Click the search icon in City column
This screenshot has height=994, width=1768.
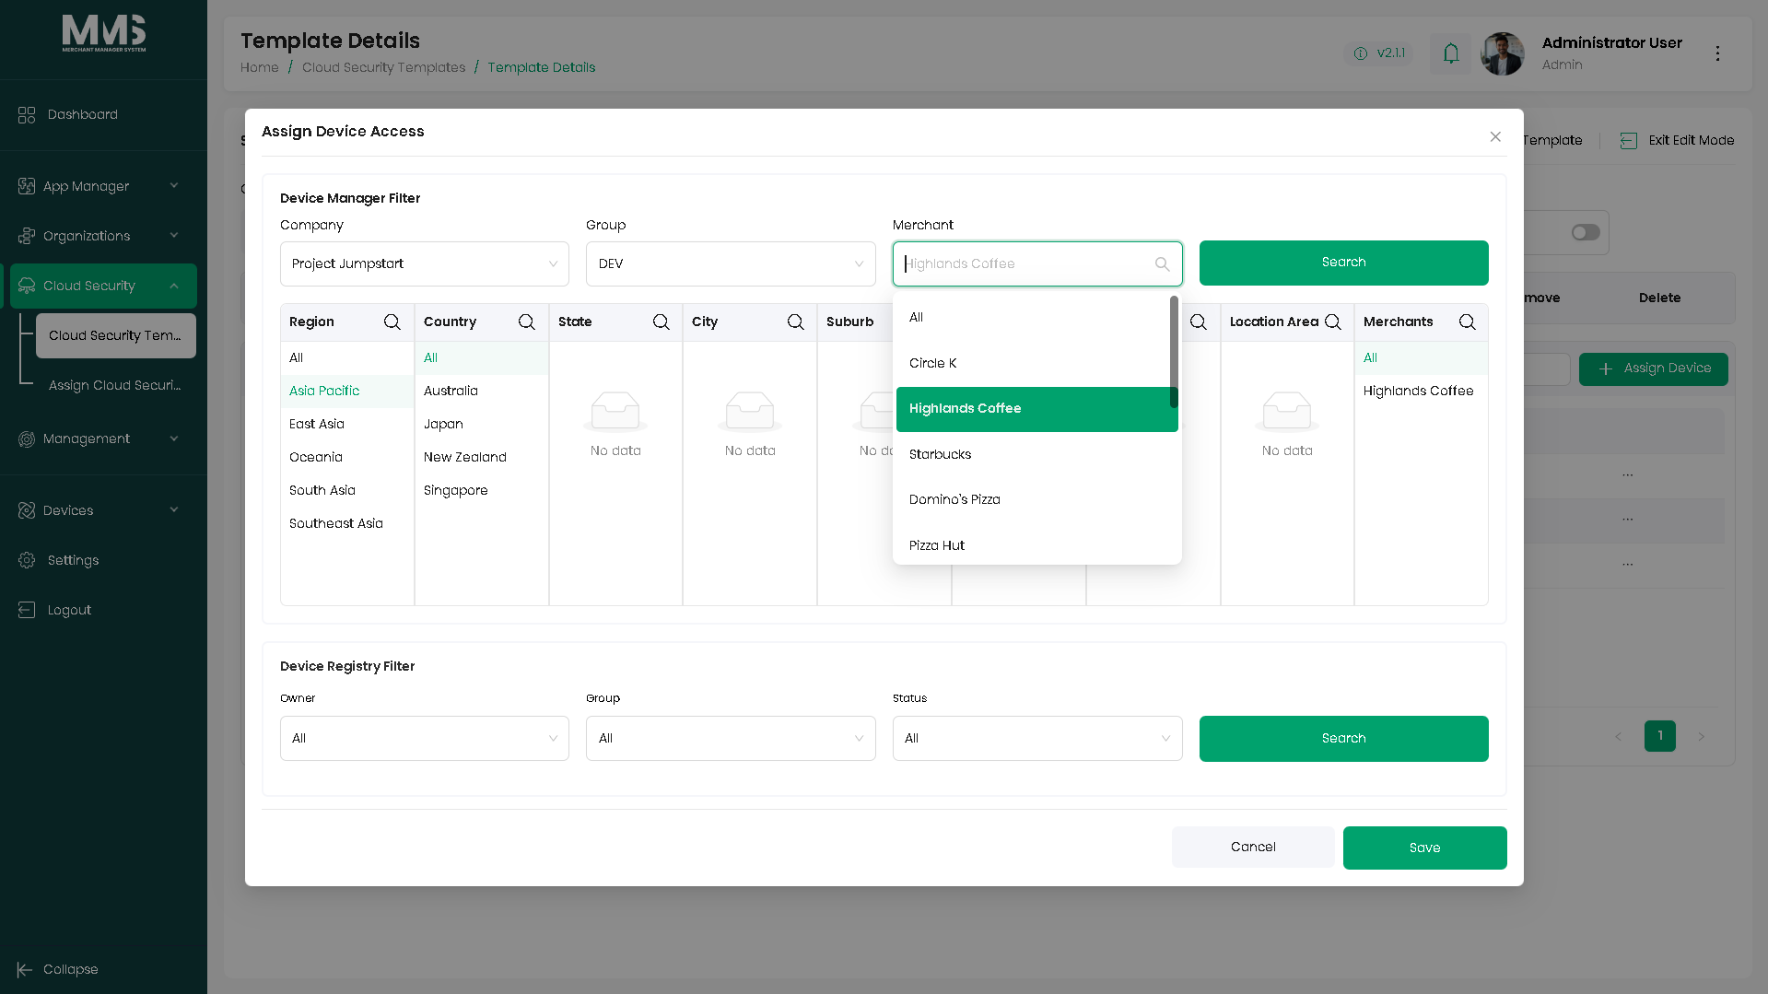[795, 322]
